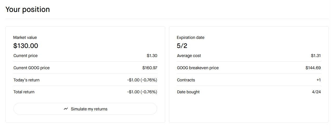Click the $160.97 GOOG price value
The width and height of the screenshot is (331, 134).
point(150,68)
